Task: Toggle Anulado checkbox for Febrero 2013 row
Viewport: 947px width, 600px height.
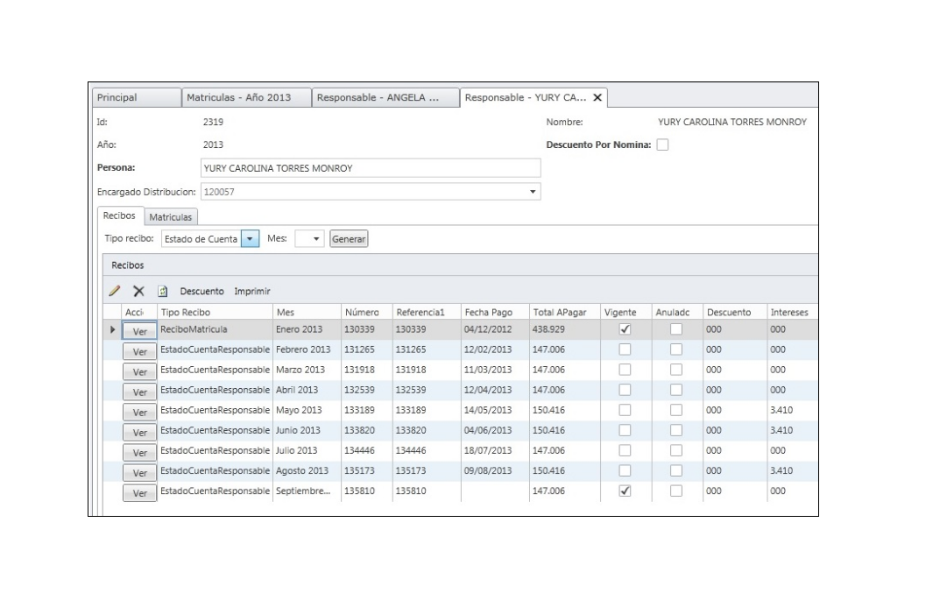Action: [x=675, y=349]
